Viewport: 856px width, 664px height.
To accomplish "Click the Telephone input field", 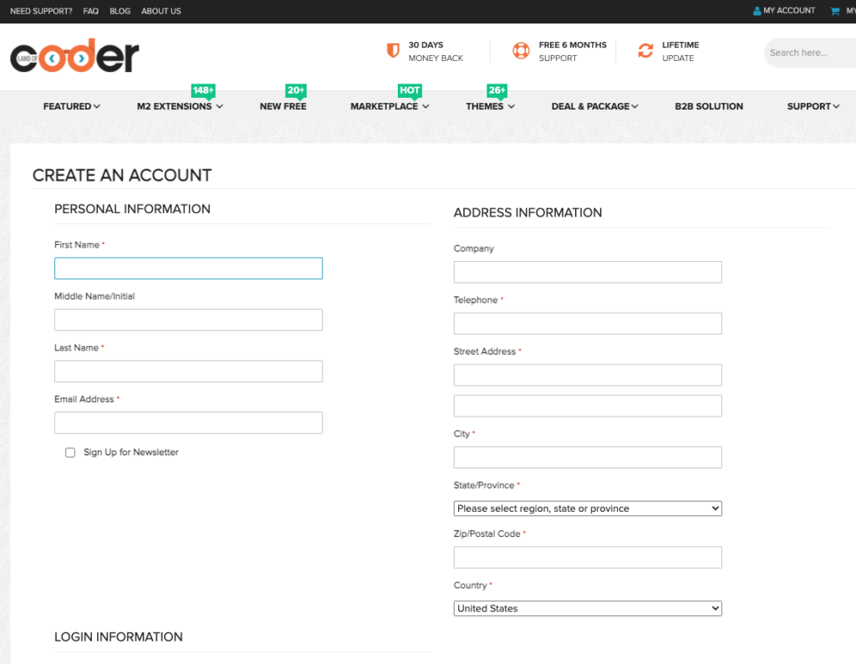I will point(587,324).
